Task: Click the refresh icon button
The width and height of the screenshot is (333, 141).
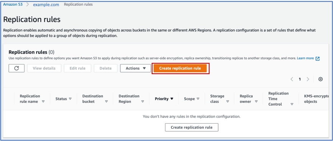Action: [x=17, y=68]
